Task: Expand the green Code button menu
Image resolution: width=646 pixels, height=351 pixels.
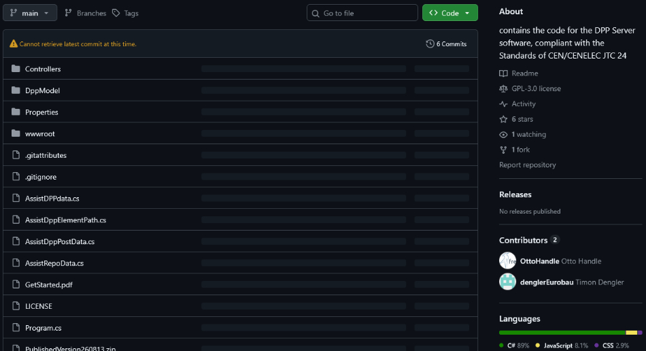Action: (450, 13)
